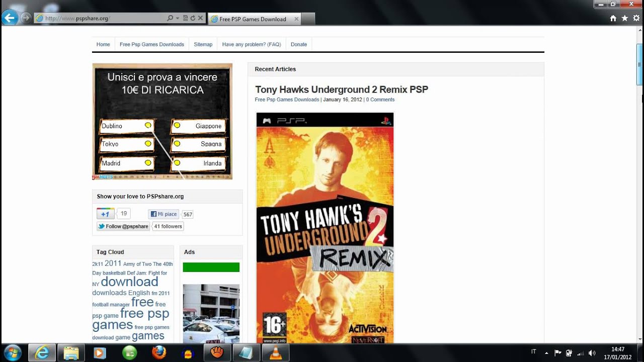Open the Def Jam: Fight for NY tag
Screen dimensions: 644x362
tap(130, 278)
